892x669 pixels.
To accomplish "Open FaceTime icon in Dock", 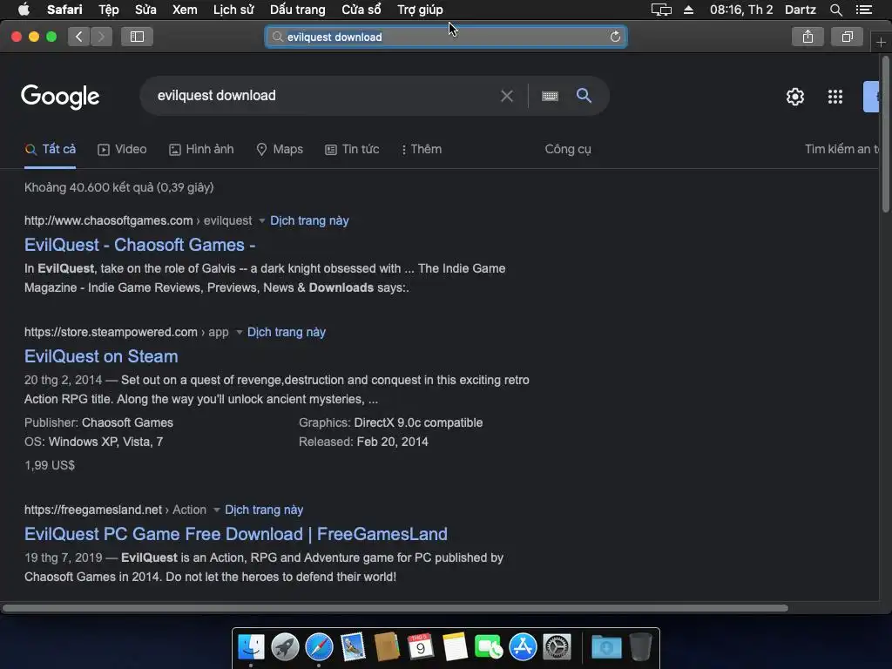I will (x=488, y=647).
